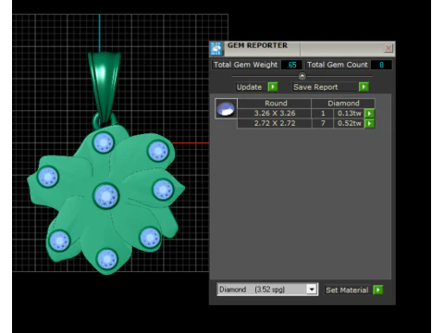Select the pendant bail at the top
The height and width of the screenshot is (333, 444).
point(105,86)
